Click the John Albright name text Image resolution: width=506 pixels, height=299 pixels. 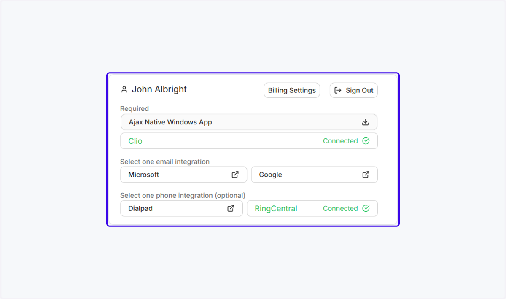[159, 89]
